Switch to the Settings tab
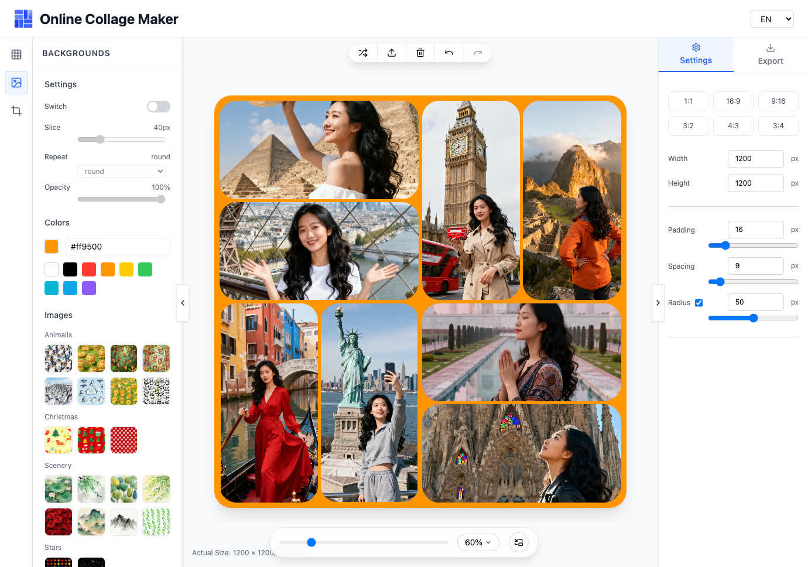The width and height of the screenshot is (808, 567). pyautogui.click(x=696, y=54)
